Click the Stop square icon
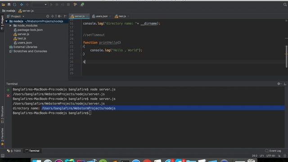 click(68, 4)
